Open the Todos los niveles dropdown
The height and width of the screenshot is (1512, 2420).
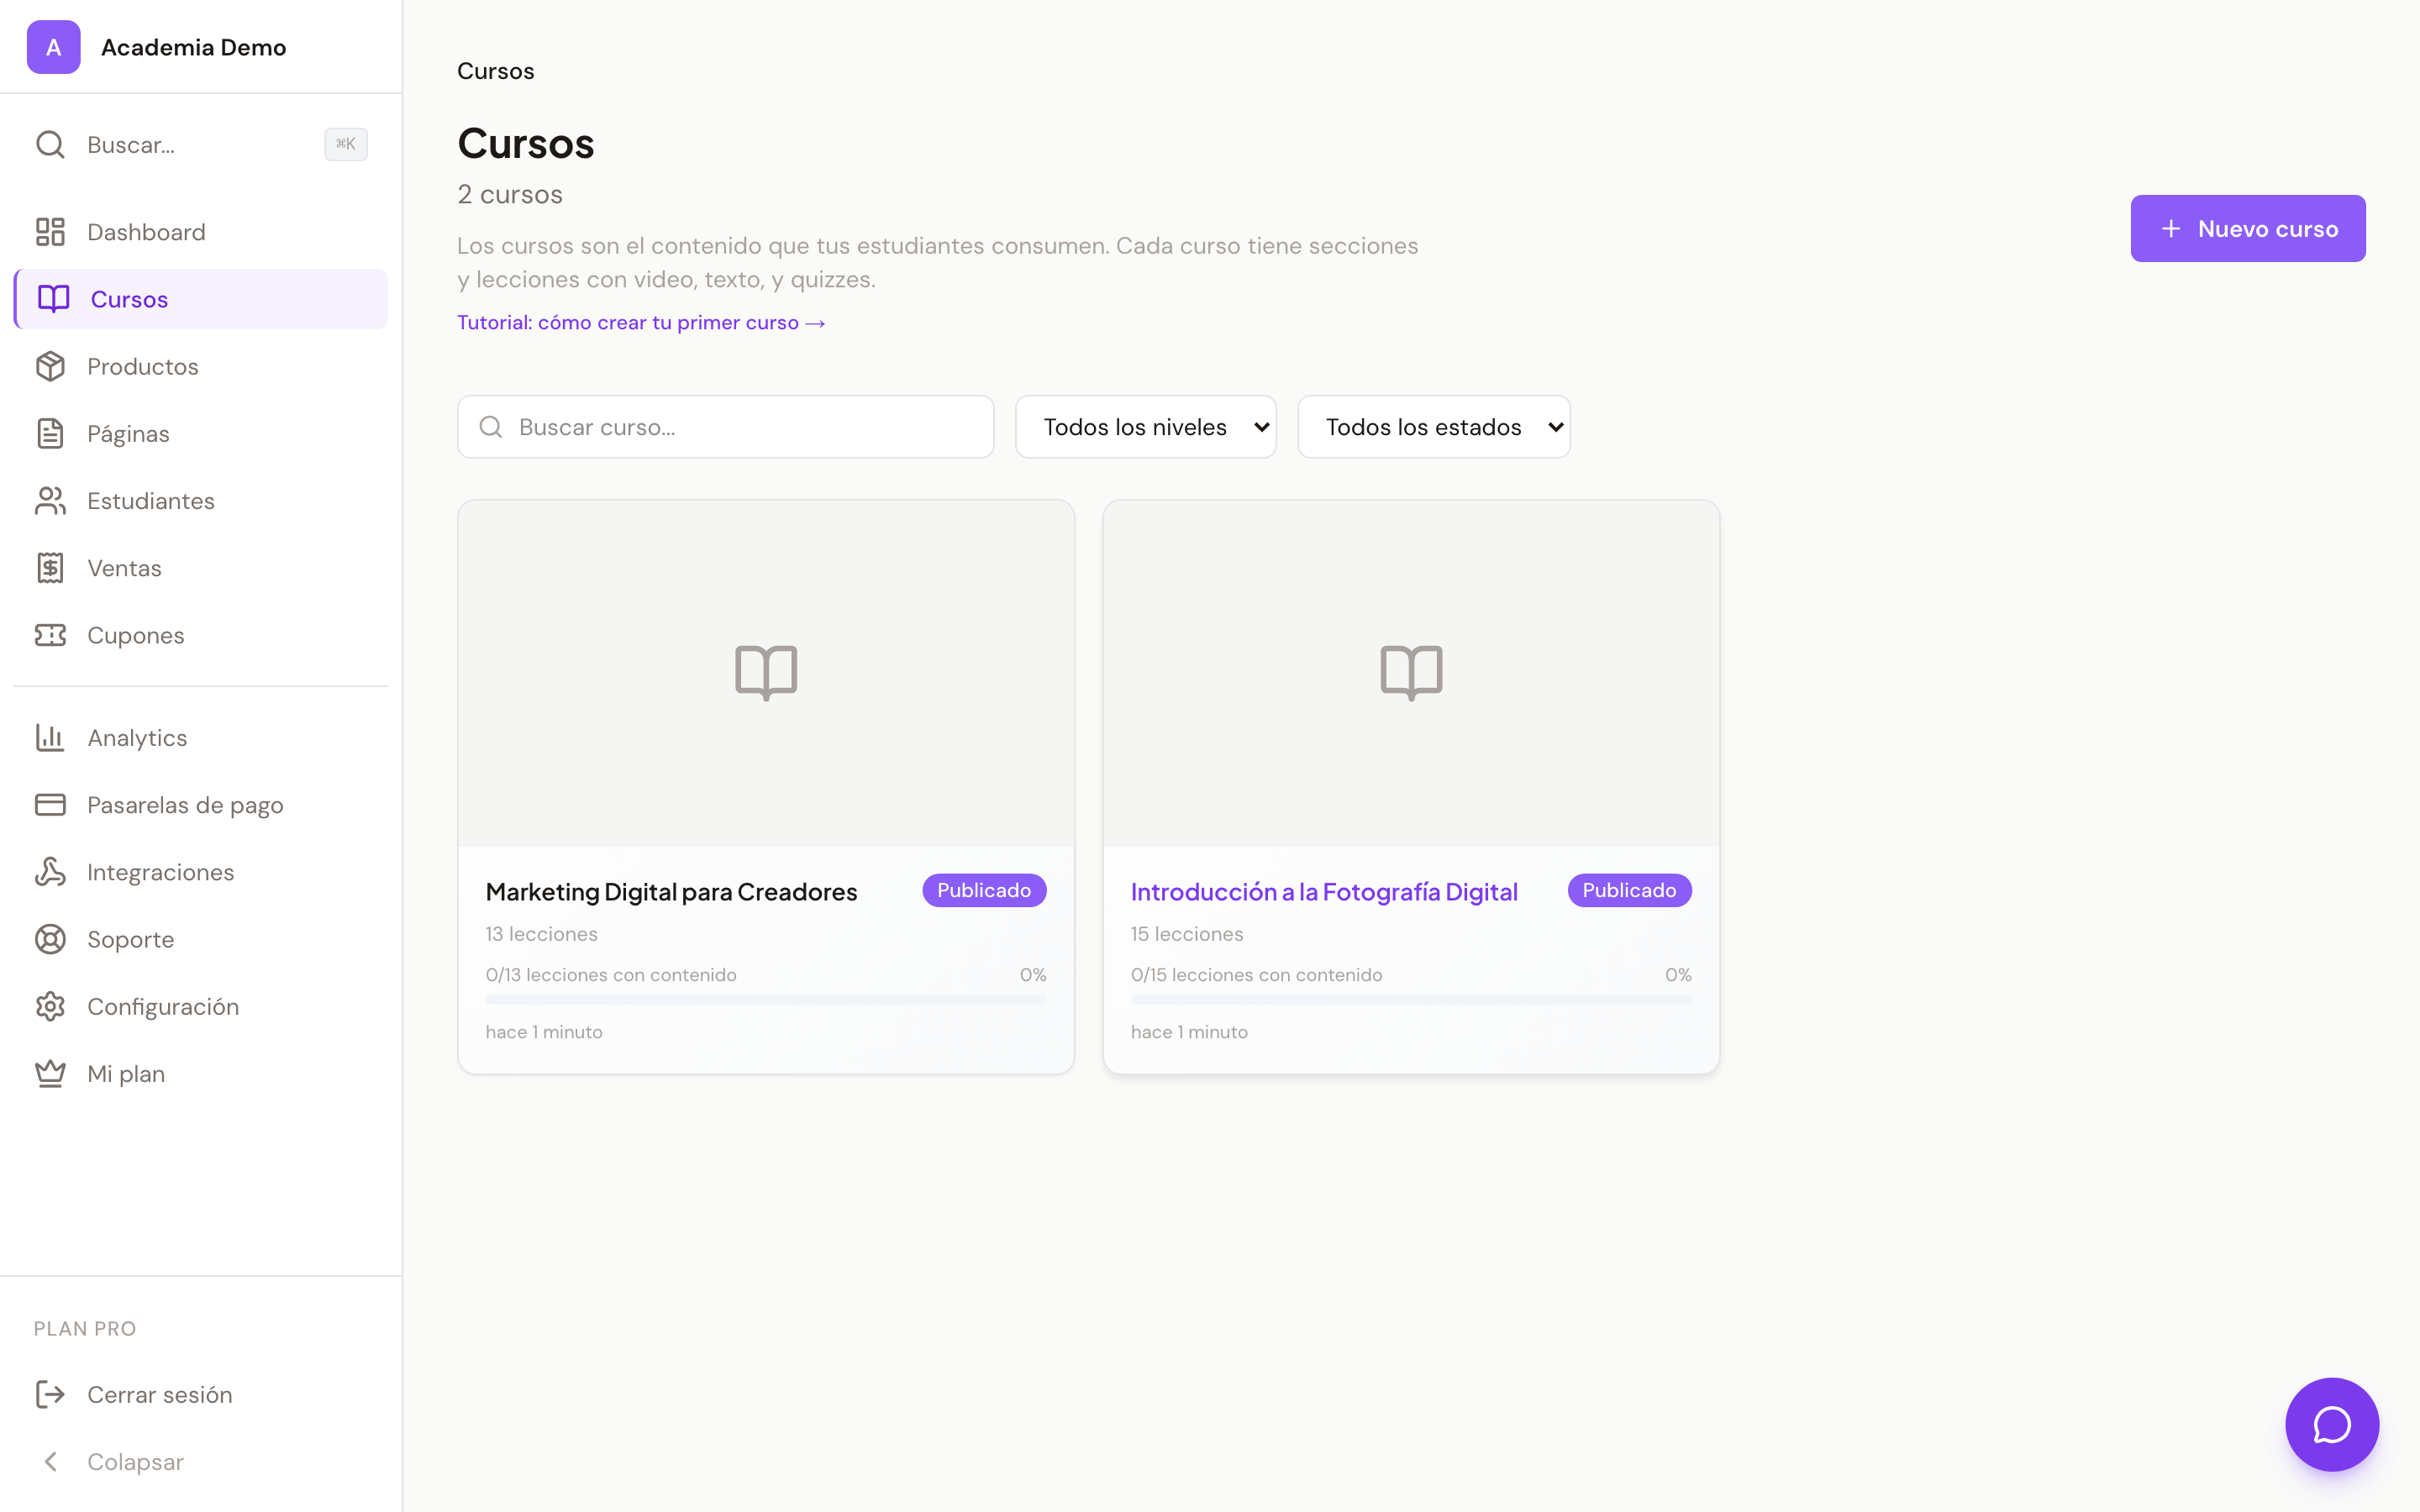pyautogui.click(x=1145, y=426)
